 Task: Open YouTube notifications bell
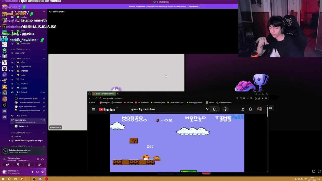click(250, 109)
